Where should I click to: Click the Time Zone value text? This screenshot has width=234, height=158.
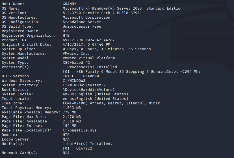point(111,103)
